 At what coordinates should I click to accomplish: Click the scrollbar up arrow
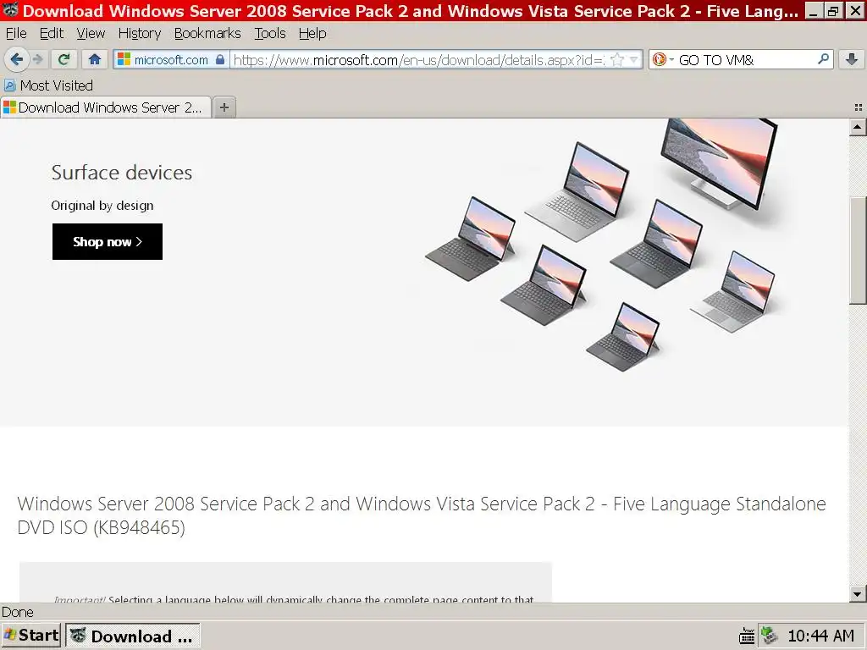pyautogui.click(x=857, y=128)
